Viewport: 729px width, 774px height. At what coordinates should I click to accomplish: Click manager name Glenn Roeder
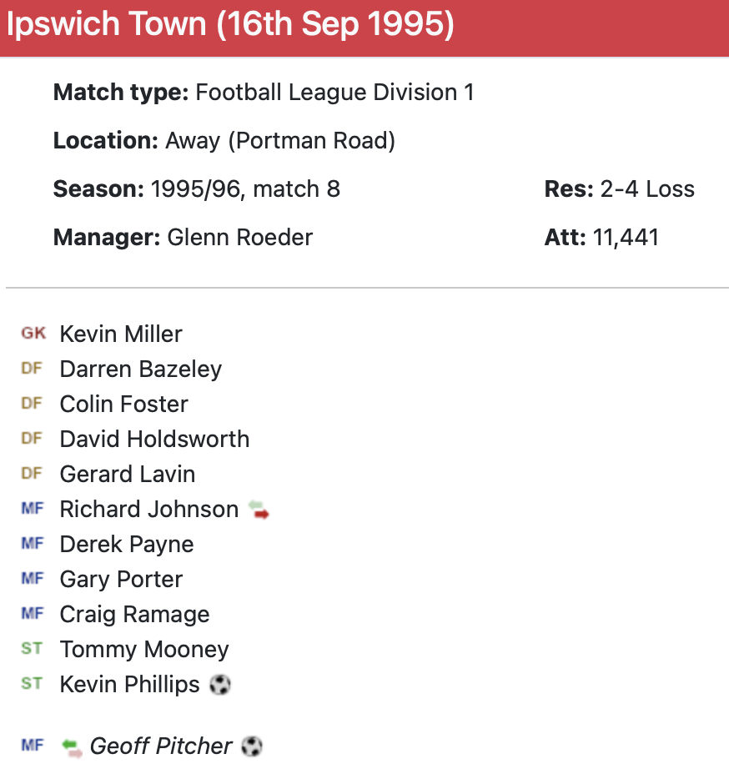point(240,237)
